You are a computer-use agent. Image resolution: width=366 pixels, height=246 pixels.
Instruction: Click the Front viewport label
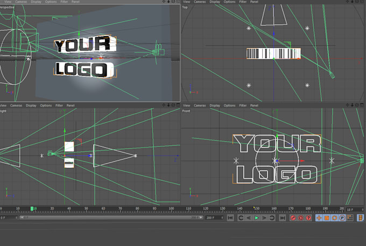(x=186, y=111)
